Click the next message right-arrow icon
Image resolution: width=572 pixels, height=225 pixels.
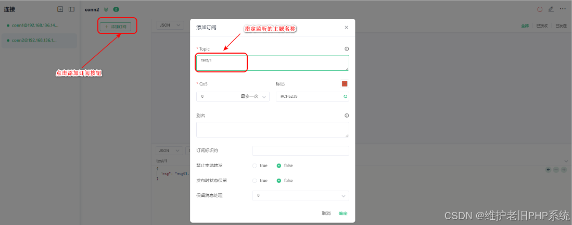pos(564,169)
